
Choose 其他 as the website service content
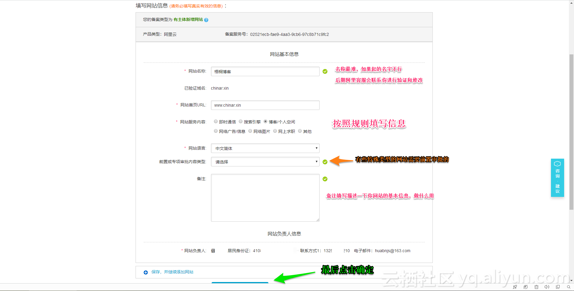tap(300, 131)
